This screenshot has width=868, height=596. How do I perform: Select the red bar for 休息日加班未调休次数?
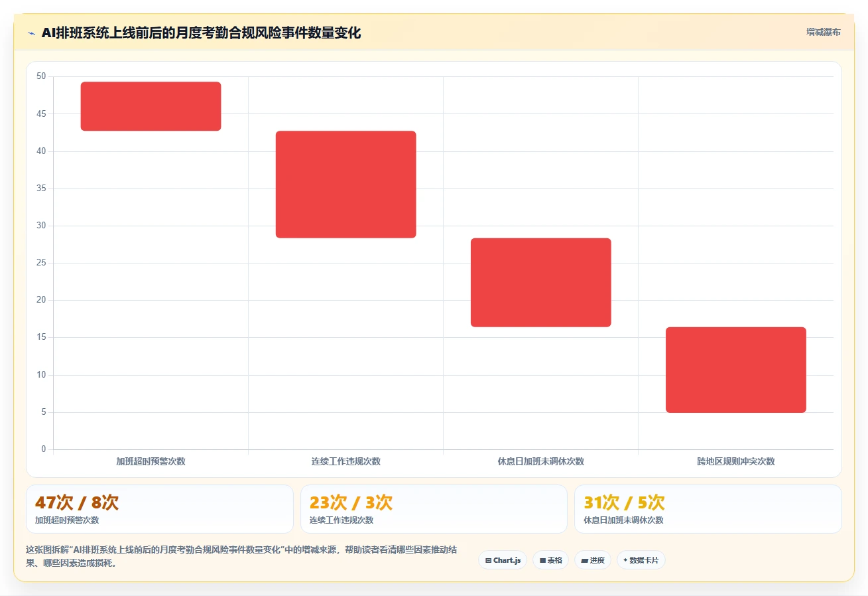point(540,283)
